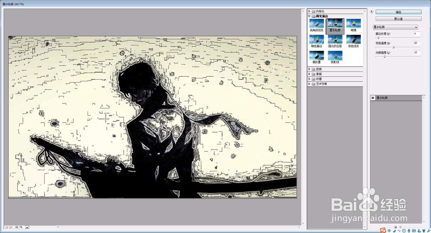431x233 pixels.
Task: Click the Sogou microphone voice input icon
Action: coord(409,231)
